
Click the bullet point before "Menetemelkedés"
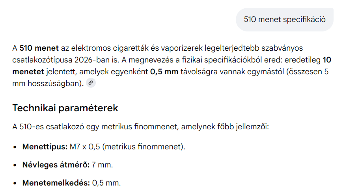tap(15, 183)
